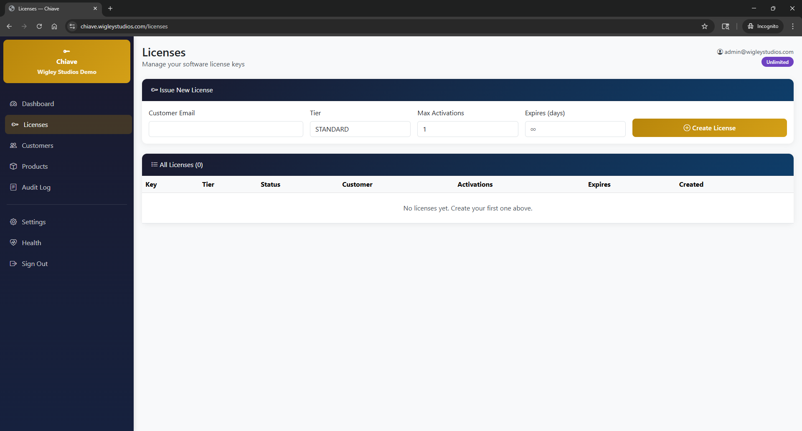The image size is (802, 431).
Task: Bookmark the page with the star icon
Action: (705, 26)
